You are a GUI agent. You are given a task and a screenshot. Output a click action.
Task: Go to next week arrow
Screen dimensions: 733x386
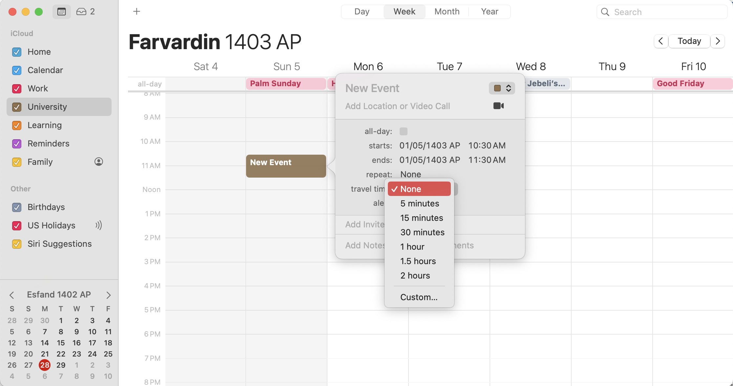point(718,41)
